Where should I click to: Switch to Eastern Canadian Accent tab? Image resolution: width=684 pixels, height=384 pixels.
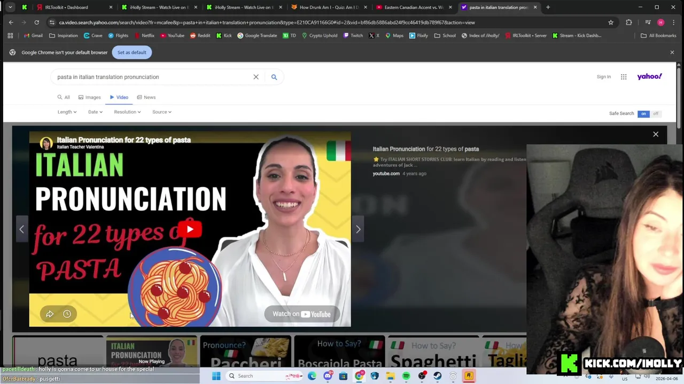(x=414, y=7)
